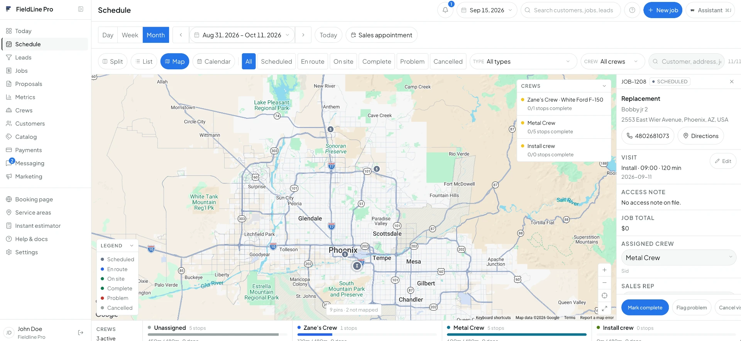Log out using icon beside John Doe
The image size is (741, 341).
click(x=81, y=333)
